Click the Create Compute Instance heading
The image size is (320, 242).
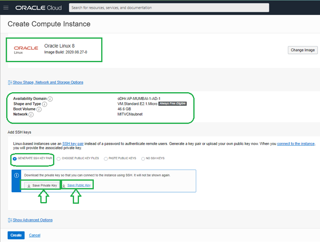coord(49,24)
